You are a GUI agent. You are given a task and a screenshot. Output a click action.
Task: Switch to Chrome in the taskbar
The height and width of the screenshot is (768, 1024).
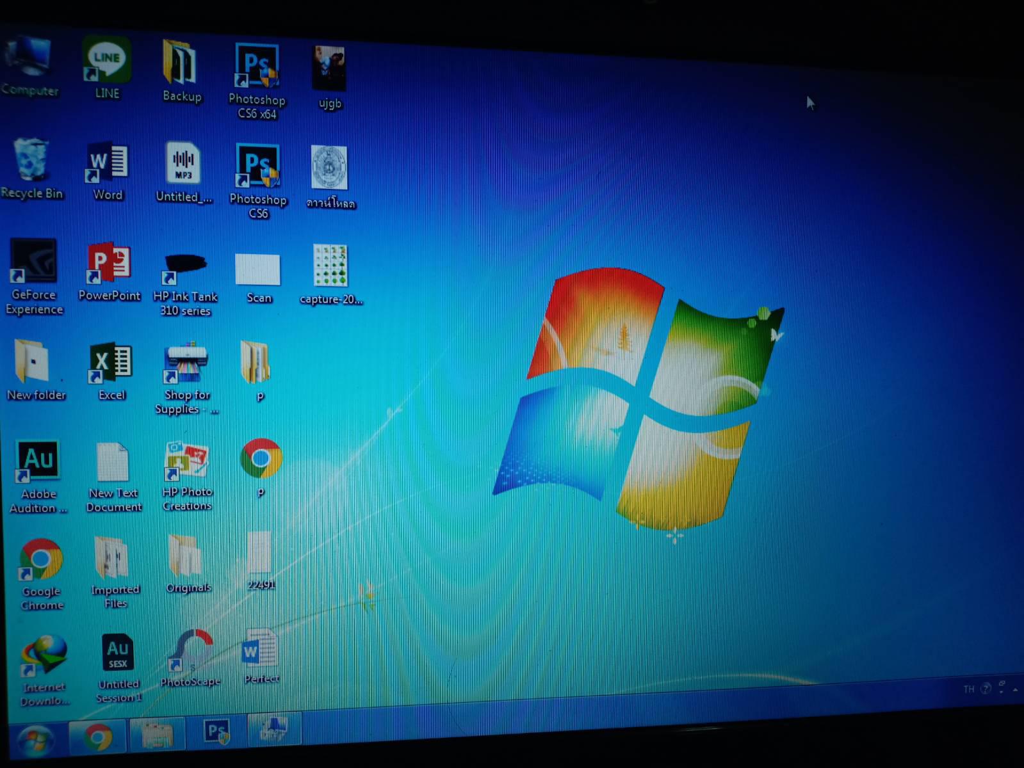(97, 737)
